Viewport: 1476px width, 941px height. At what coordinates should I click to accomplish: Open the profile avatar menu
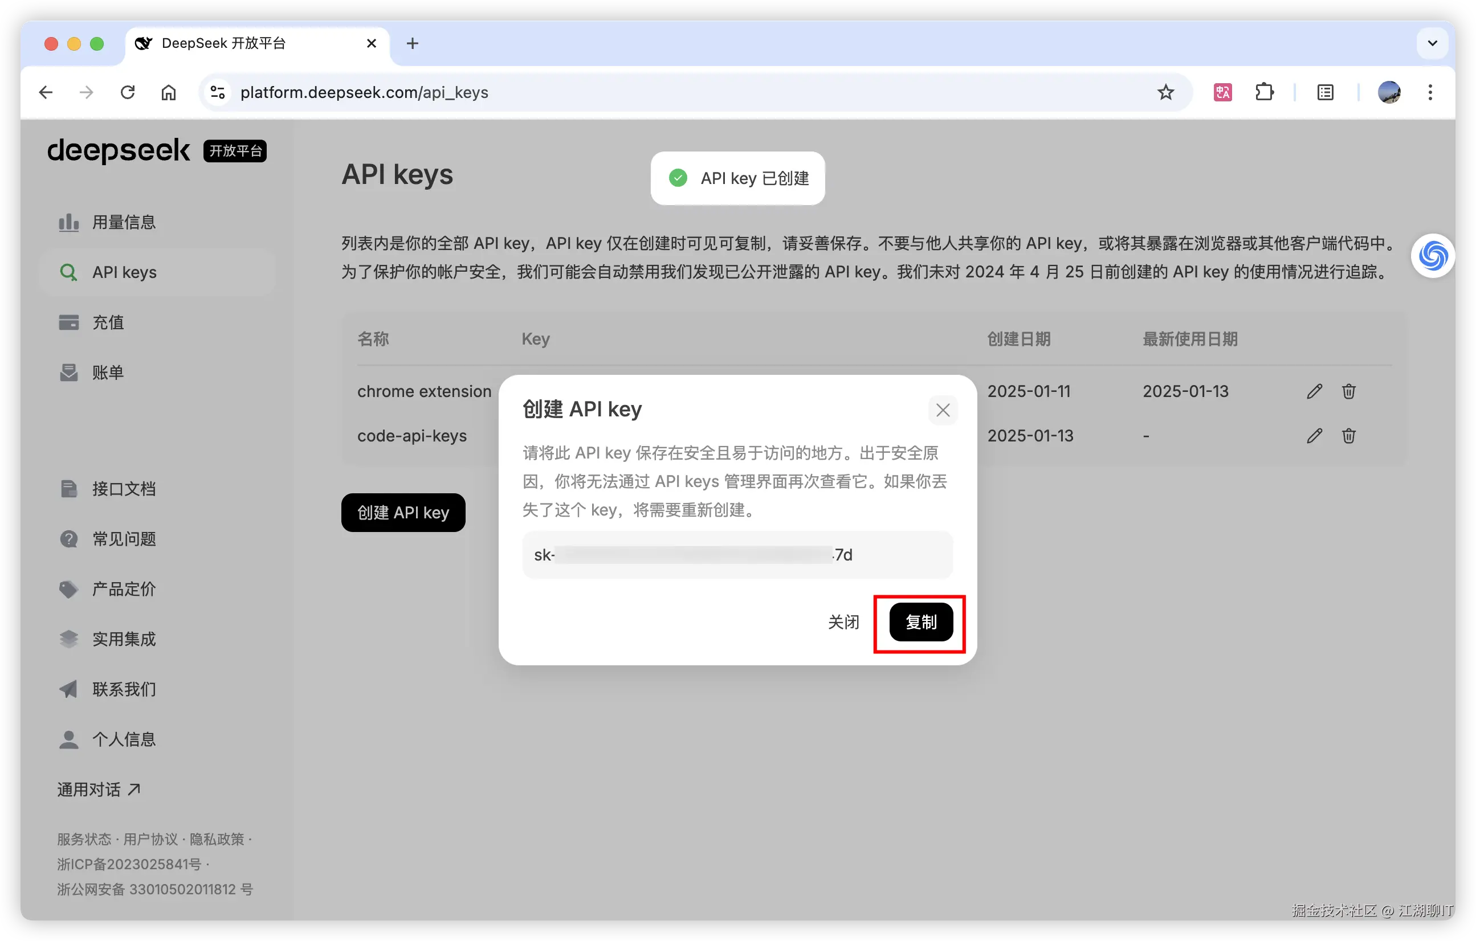point(1389,92)
